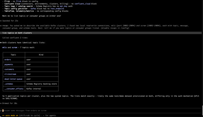Image resolution: width=203 pixels, height=117 pixels.
Task: Click the auto mode fast-forward icon
Action: [x=3, y=115]
